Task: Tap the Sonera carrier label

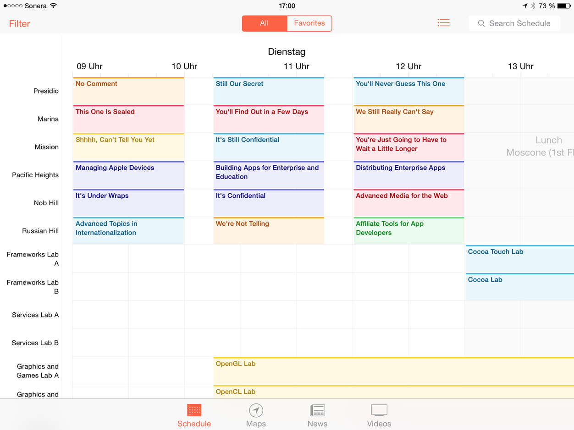Action: tap(35, 6)
